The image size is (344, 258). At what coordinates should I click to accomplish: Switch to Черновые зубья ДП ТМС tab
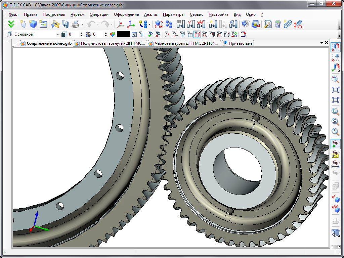pos(184,43)
